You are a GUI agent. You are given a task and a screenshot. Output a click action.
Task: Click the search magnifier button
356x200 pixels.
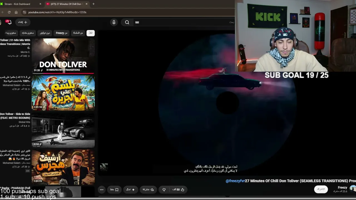point(127,22)
